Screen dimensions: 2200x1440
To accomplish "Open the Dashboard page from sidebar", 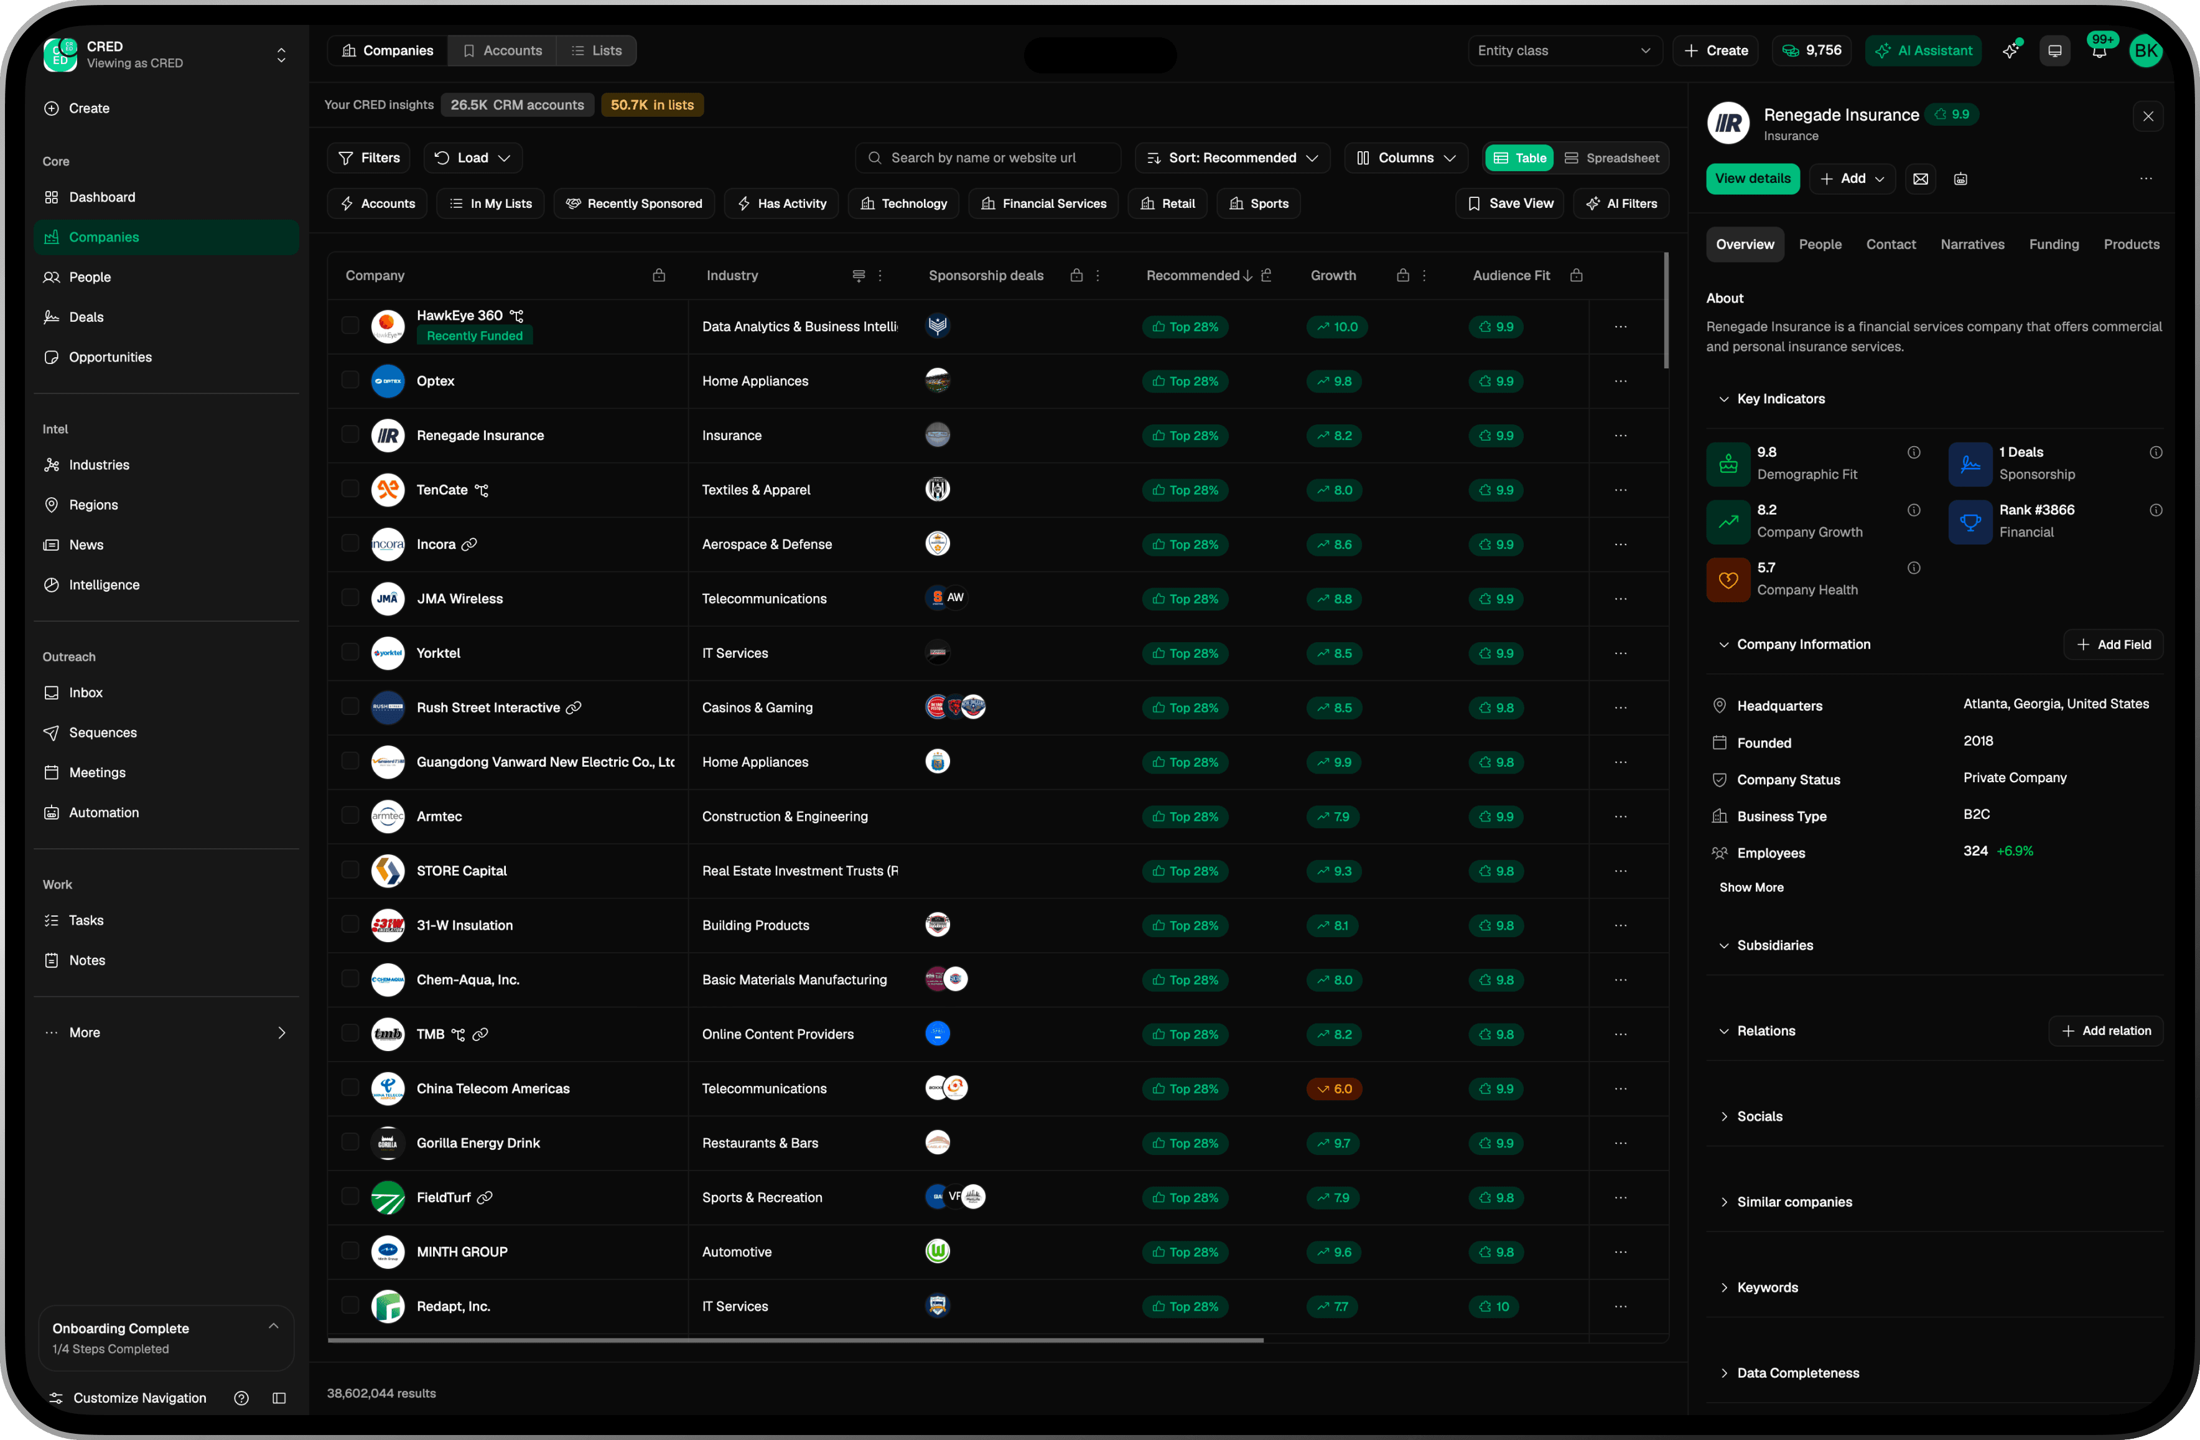I will click(166, 198).
